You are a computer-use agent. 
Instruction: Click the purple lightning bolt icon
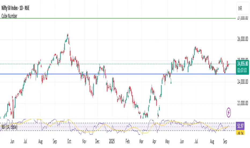click(x=229, y=112)
